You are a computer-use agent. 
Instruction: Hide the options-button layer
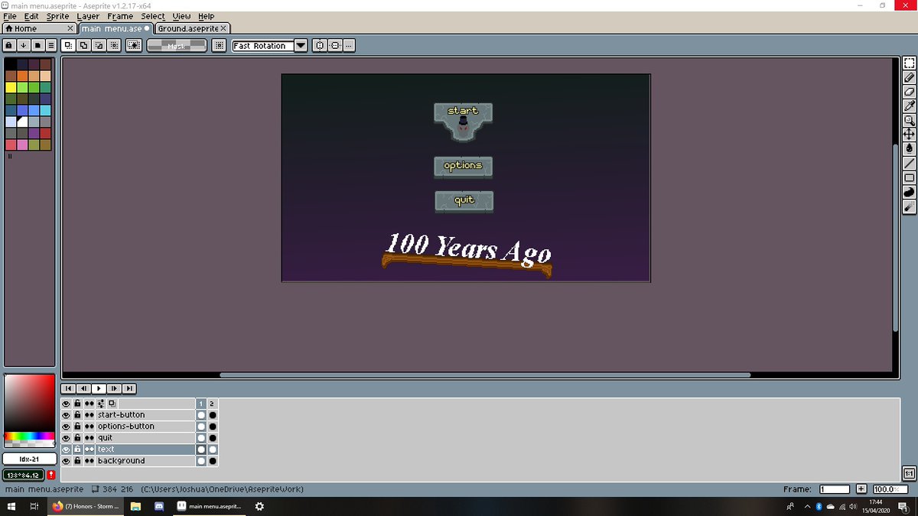pos(66,427)
